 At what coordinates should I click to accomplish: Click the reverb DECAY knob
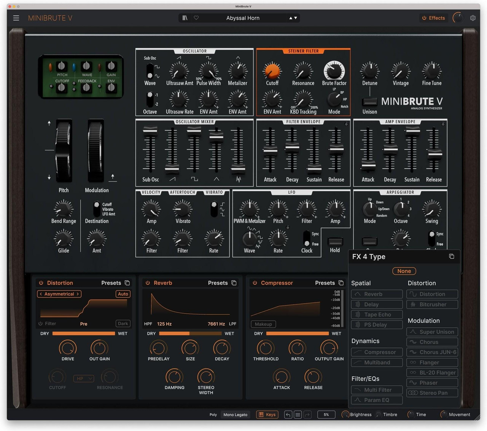coord(222,348)
